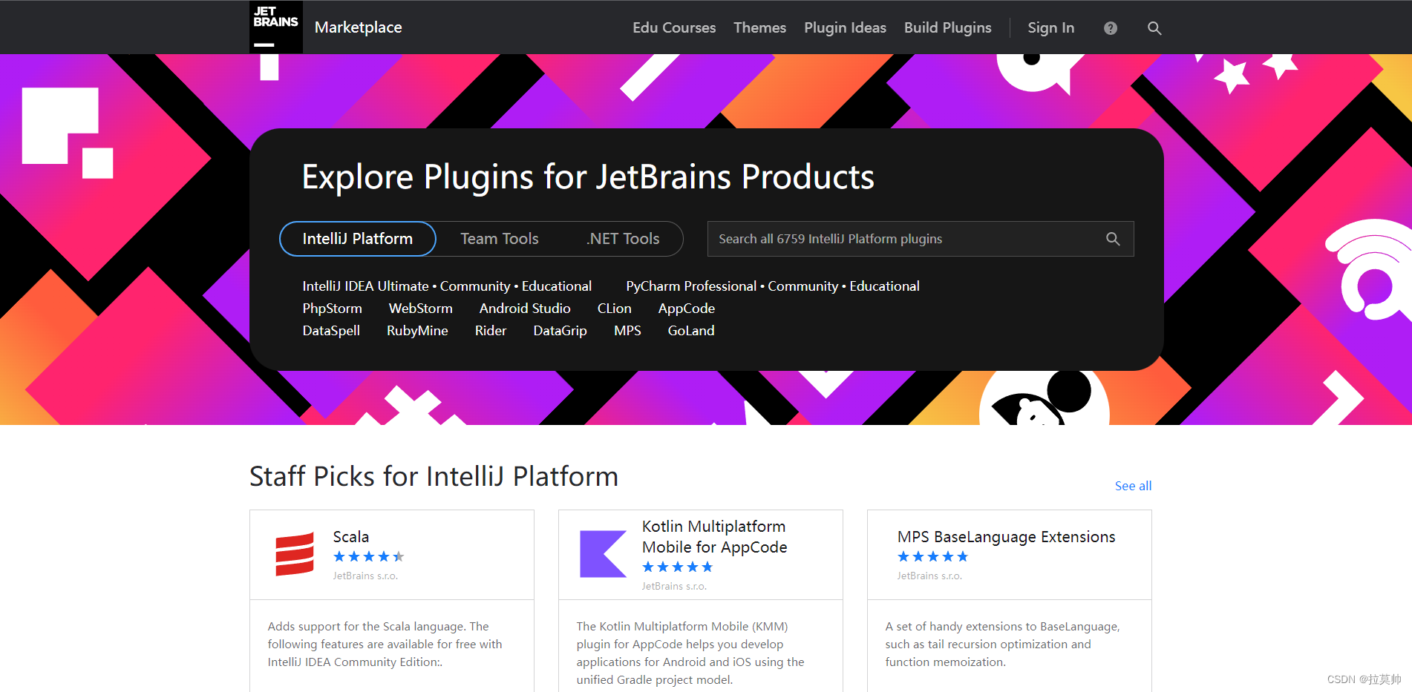The width and height of the screenshot is (1412, 692).
Task: Open the GoLand product link
Action: 690,331
